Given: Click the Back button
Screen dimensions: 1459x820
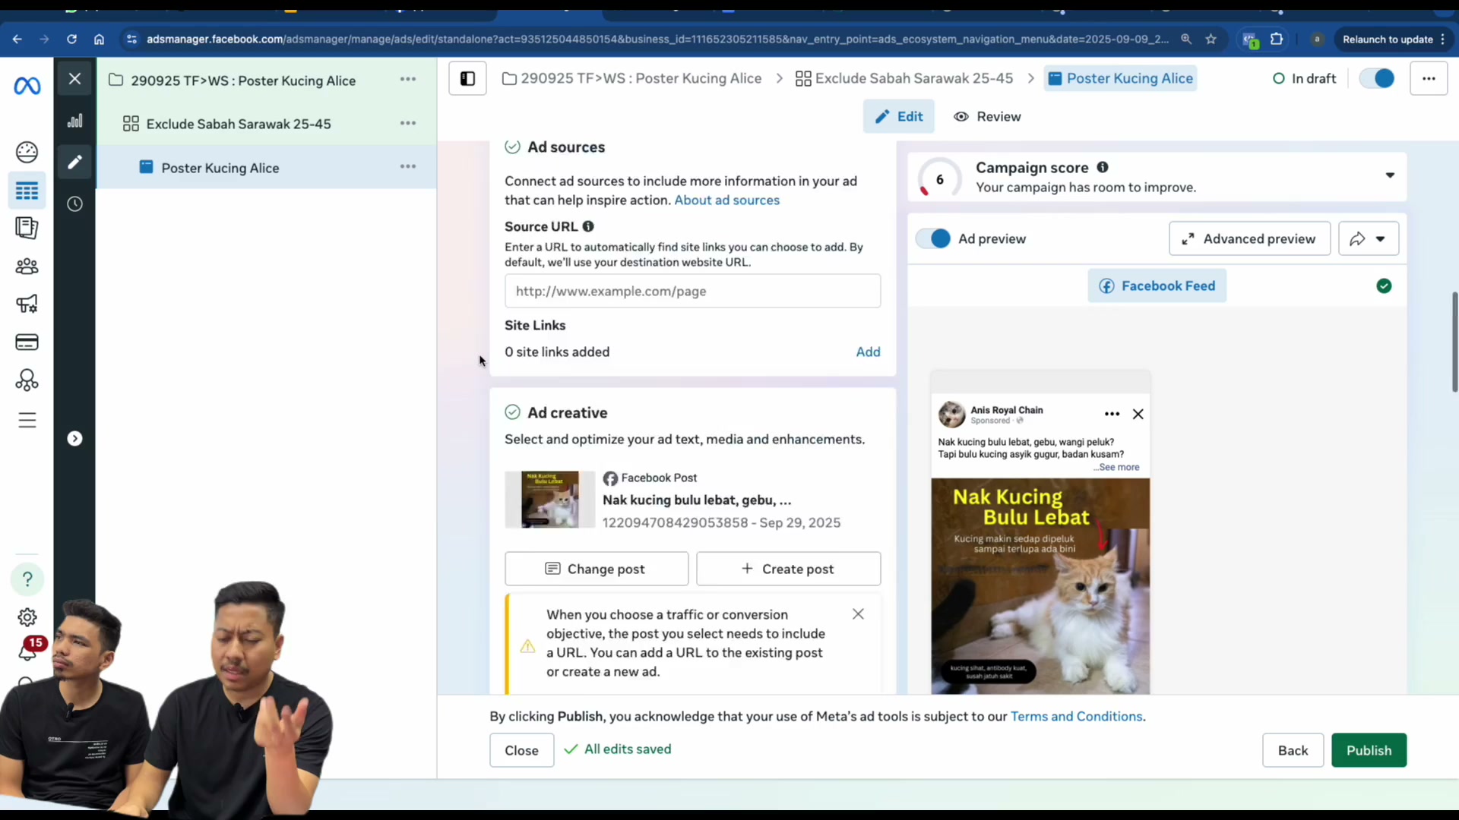Looking at the screenshot, I should tap(1293, 750).
